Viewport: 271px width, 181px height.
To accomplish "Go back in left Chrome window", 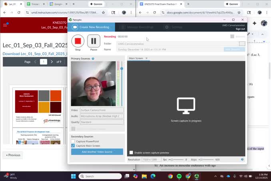I will (5, 13).
